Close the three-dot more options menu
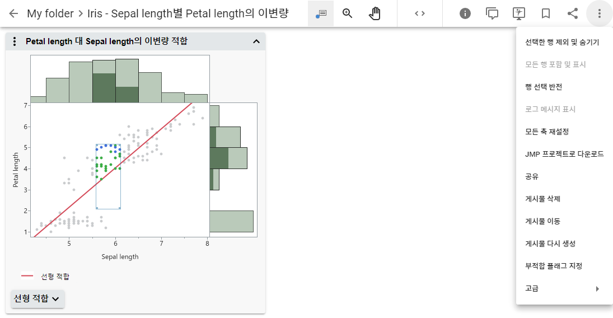 point(599,13)
